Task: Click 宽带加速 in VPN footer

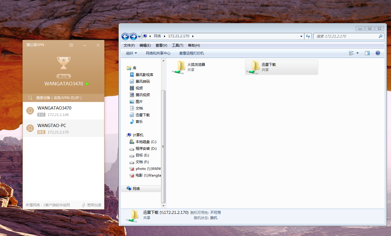Action: (x=94, y=205)
